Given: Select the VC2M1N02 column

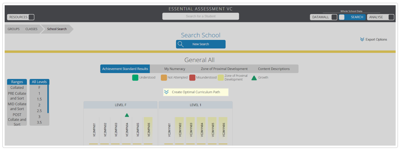Looking at the screenshot, I should [180, 131].
